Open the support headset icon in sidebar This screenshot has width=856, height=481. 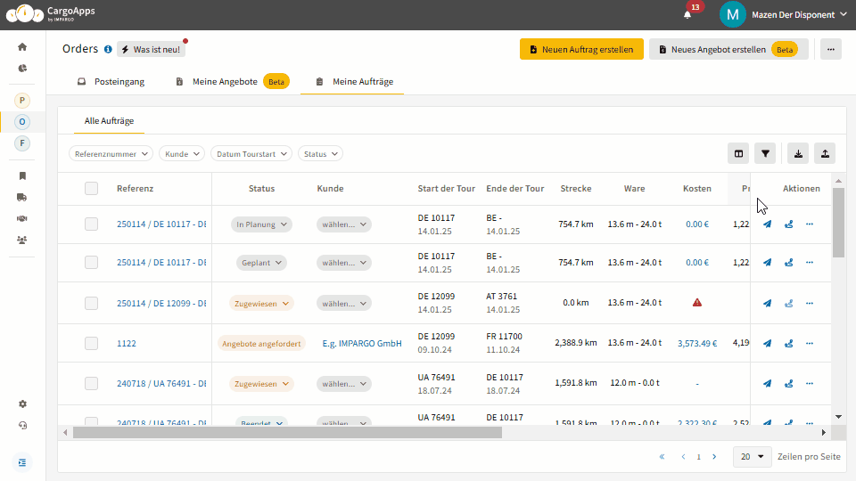[22, 426]
